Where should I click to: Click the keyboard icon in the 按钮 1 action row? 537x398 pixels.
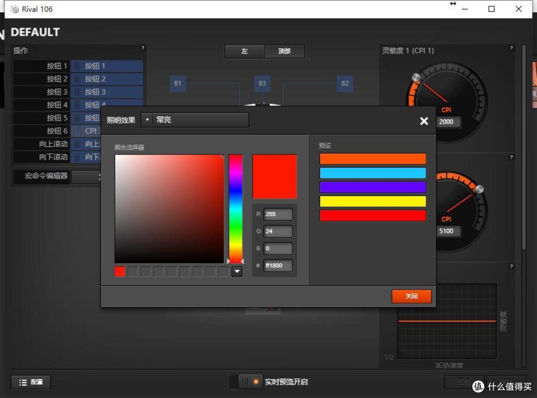pyautogui.click(x=78, y=66)
